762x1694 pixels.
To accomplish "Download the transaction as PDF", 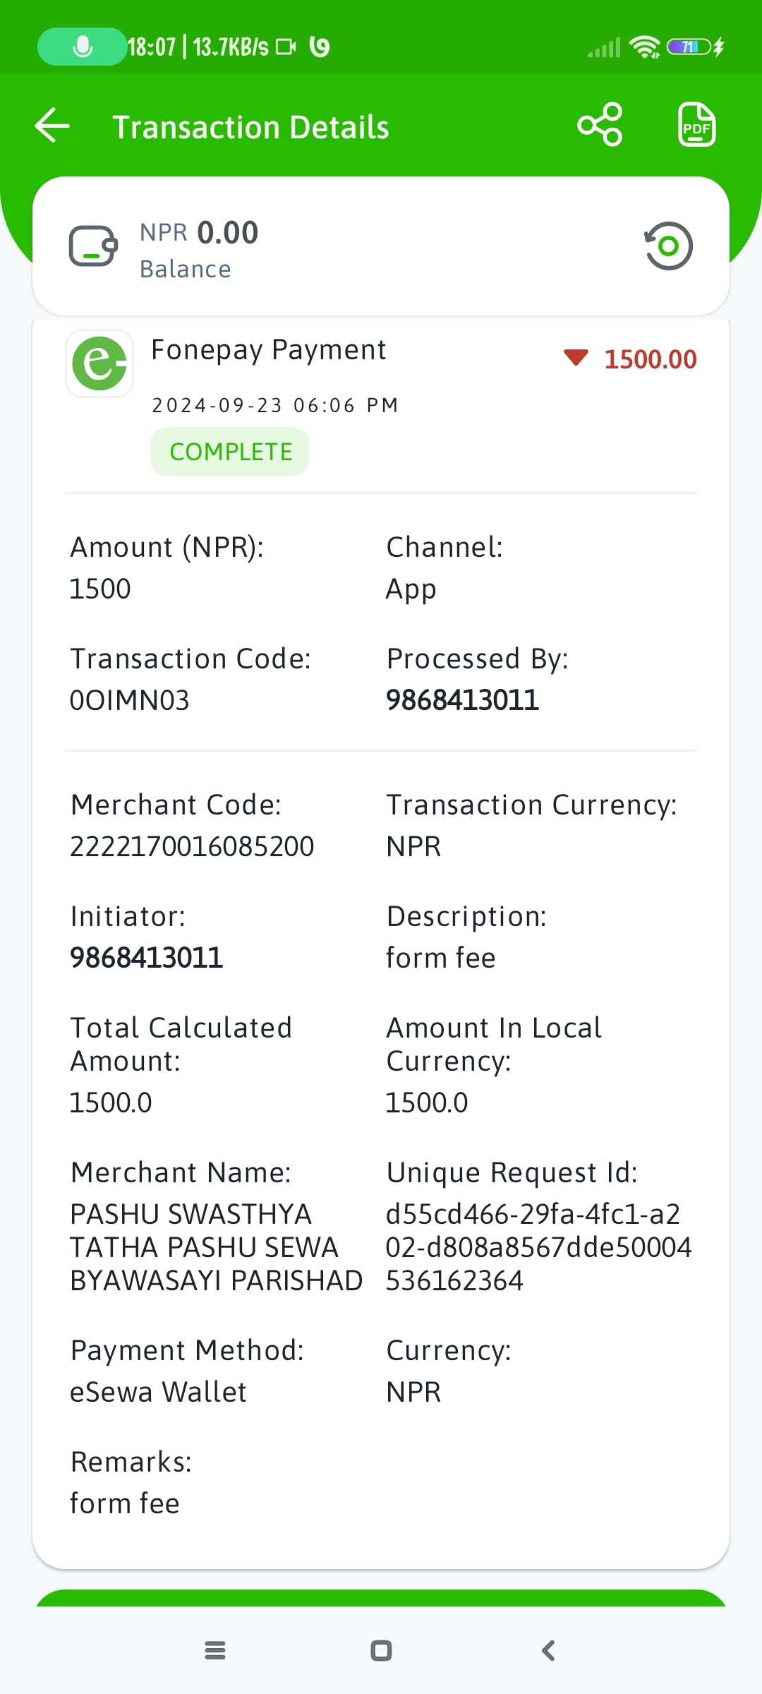I will 696,125.
